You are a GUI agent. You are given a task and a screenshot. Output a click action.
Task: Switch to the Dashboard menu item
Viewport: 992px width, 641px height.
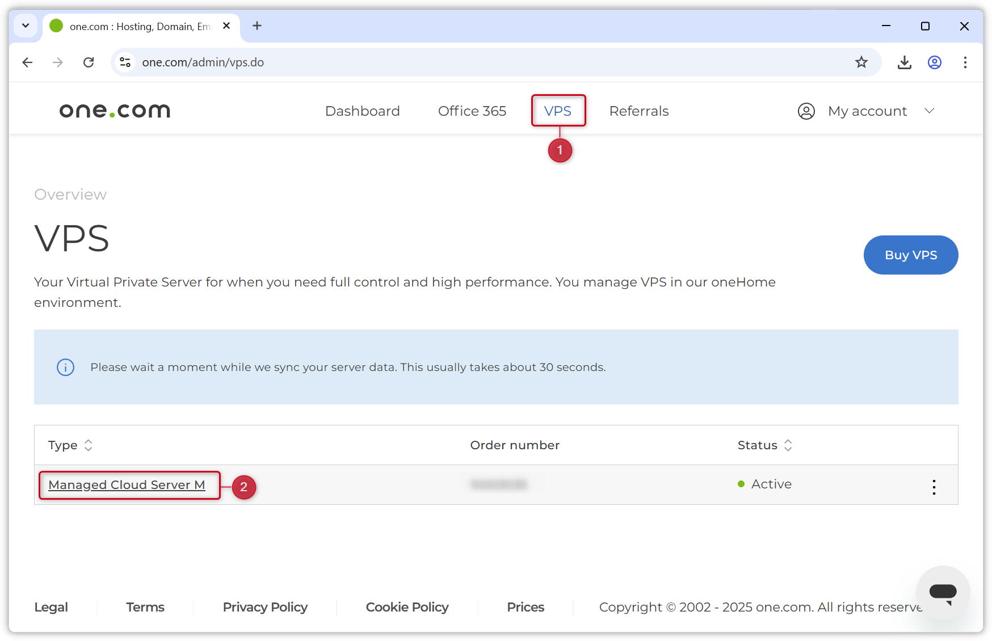[362, 111]
